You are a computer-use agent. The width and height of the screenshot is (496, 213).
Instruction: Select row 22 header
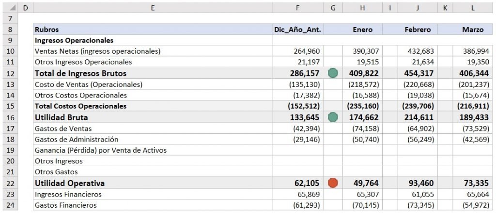click(10, 183)
